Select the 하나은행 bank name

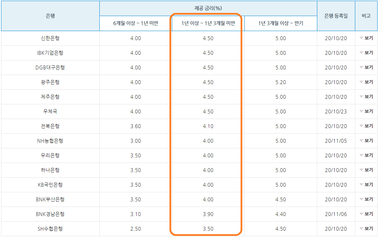click(50, 170)
